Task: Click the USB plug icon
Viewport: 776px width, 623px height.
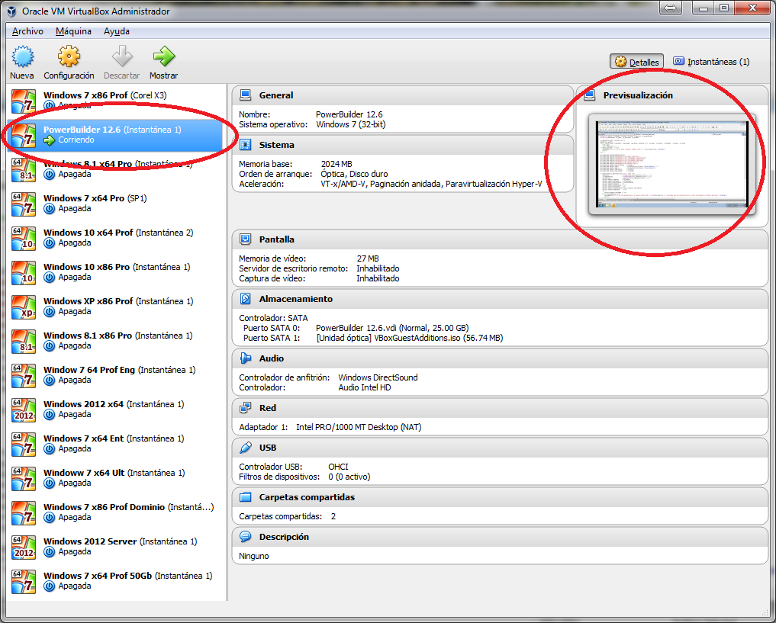Action: click(244, 448)
